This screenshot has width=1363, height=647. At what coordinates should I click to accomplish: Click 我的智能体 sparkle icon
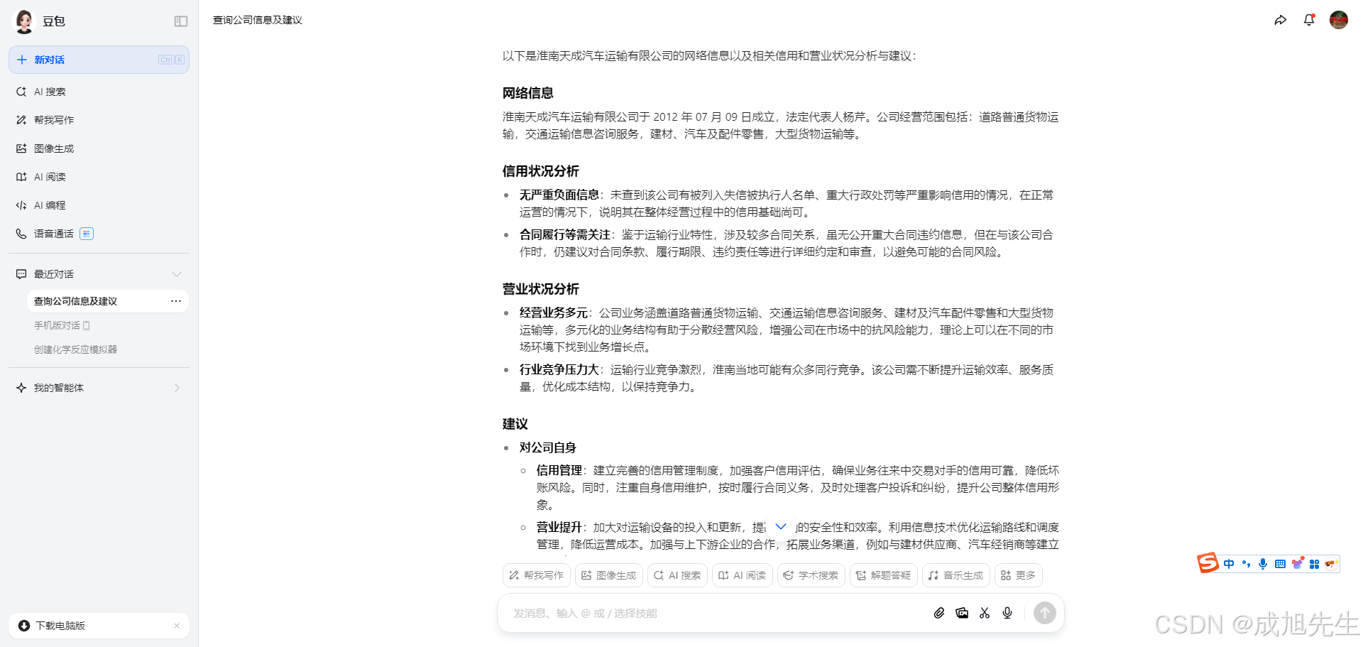(21, 388)
